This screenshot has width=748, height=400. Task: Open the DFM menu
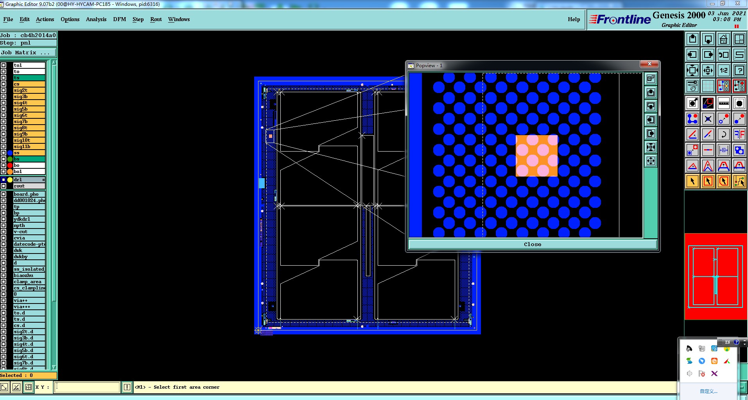120,19
